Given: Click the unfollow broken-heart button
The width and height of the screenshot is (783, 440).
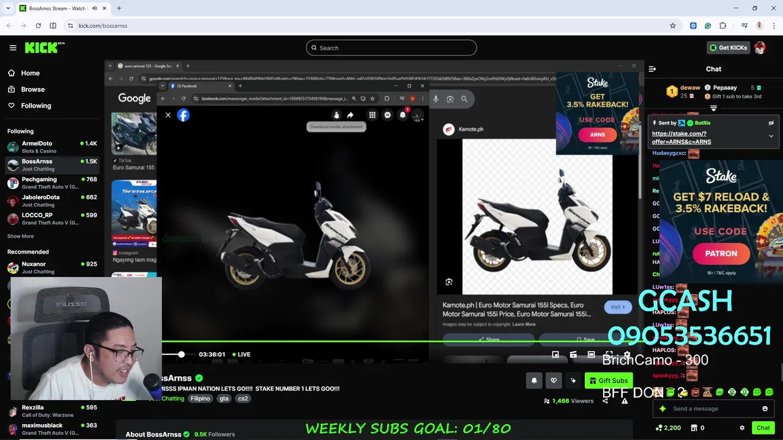Looking at the screenshot, I should coord(554,381).
